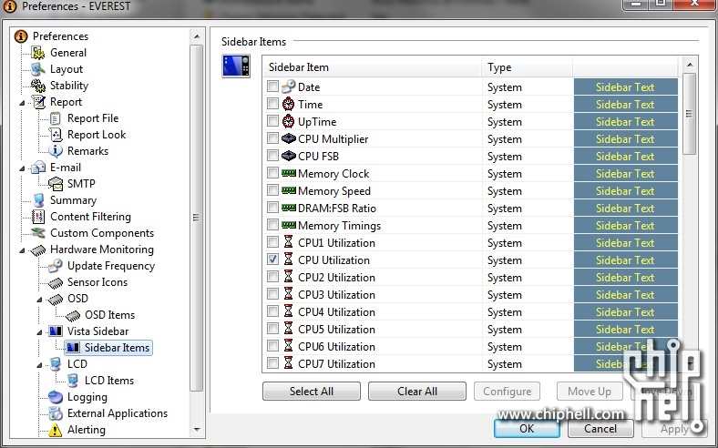This screenshot has width=718, height=448.
Task: Click the CPU Utilization hourglass icon
Action: (289, 260)
